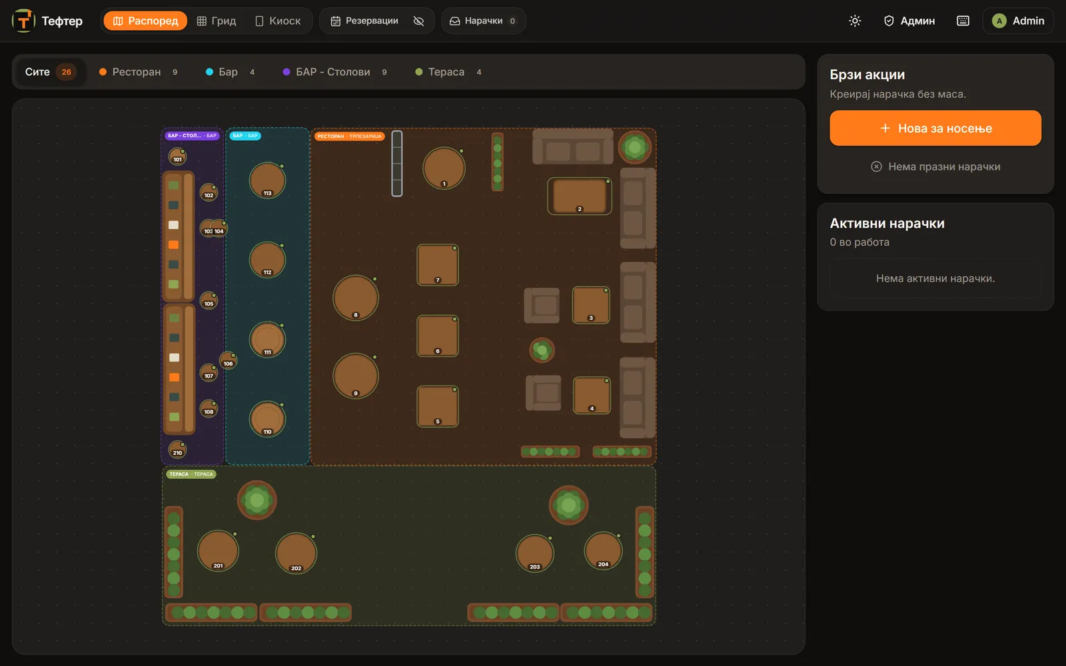This screenshot has height=666, width=1066.
Task: Select bar table 110
Action: [267, 419]
